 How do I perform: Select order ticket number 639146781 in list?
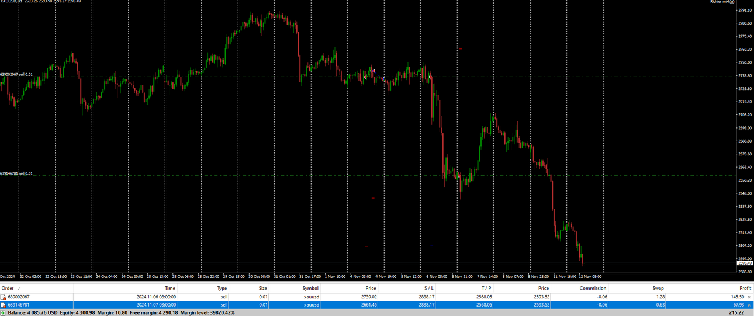coord(19,305)
